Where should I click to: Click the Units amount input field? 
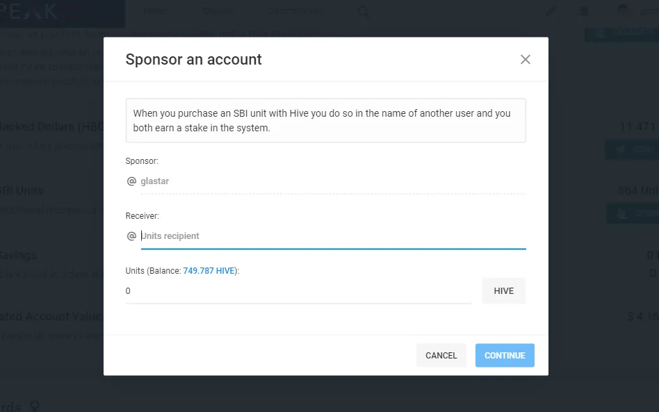[298, 290]
